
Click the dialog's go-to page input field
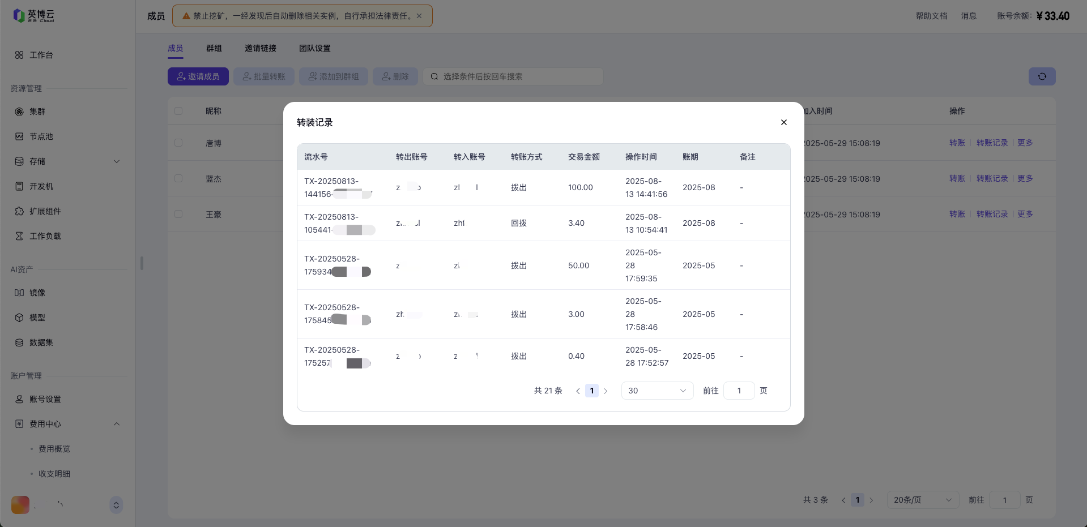739,391
